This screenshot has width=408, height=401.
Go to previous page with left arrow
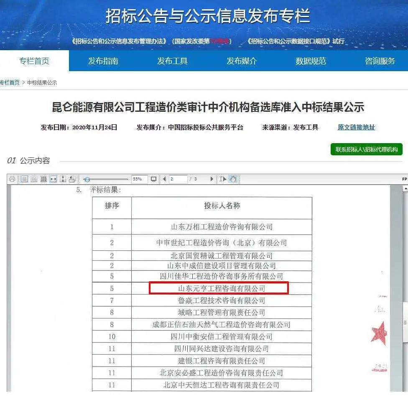[x=164, y=179]
